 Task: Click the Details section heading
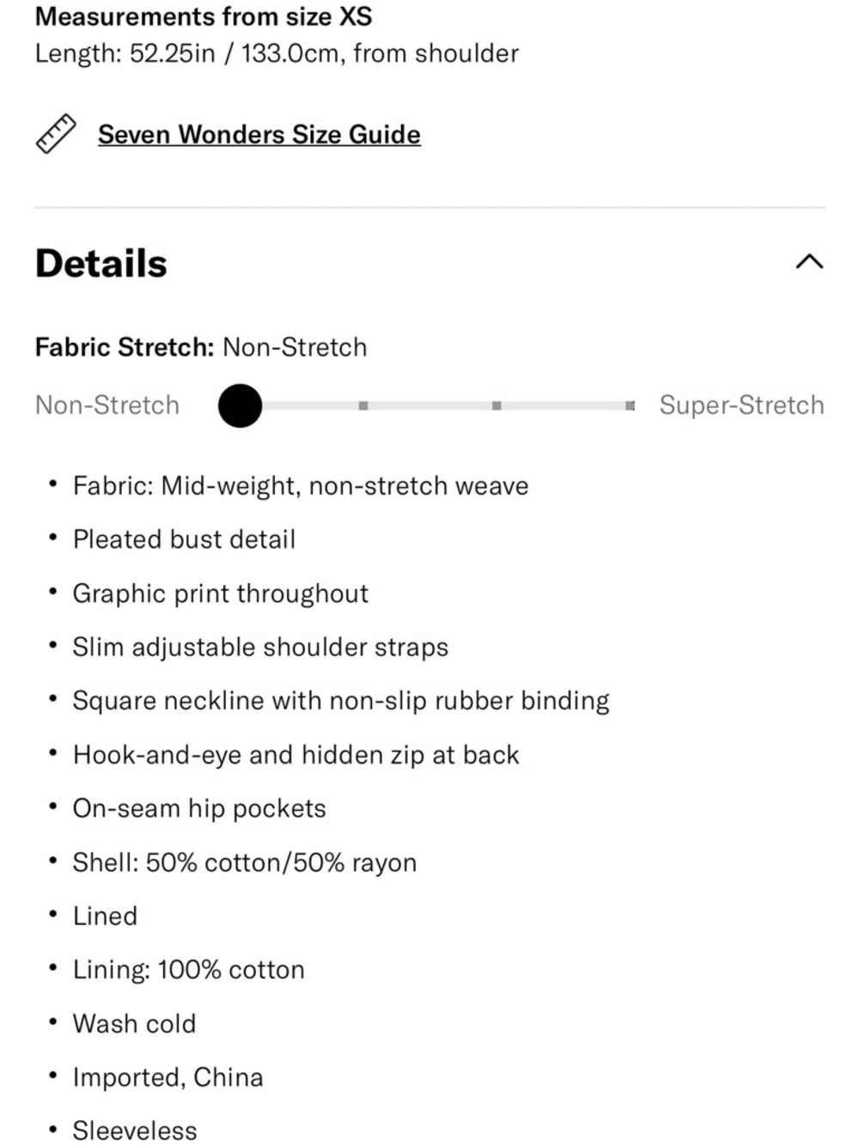coord(101,264)
